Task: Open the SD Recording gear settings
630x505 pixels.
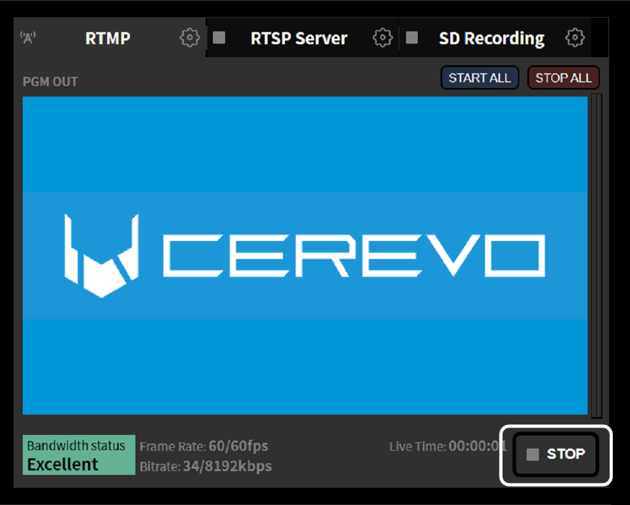Action: click(575, 38)
